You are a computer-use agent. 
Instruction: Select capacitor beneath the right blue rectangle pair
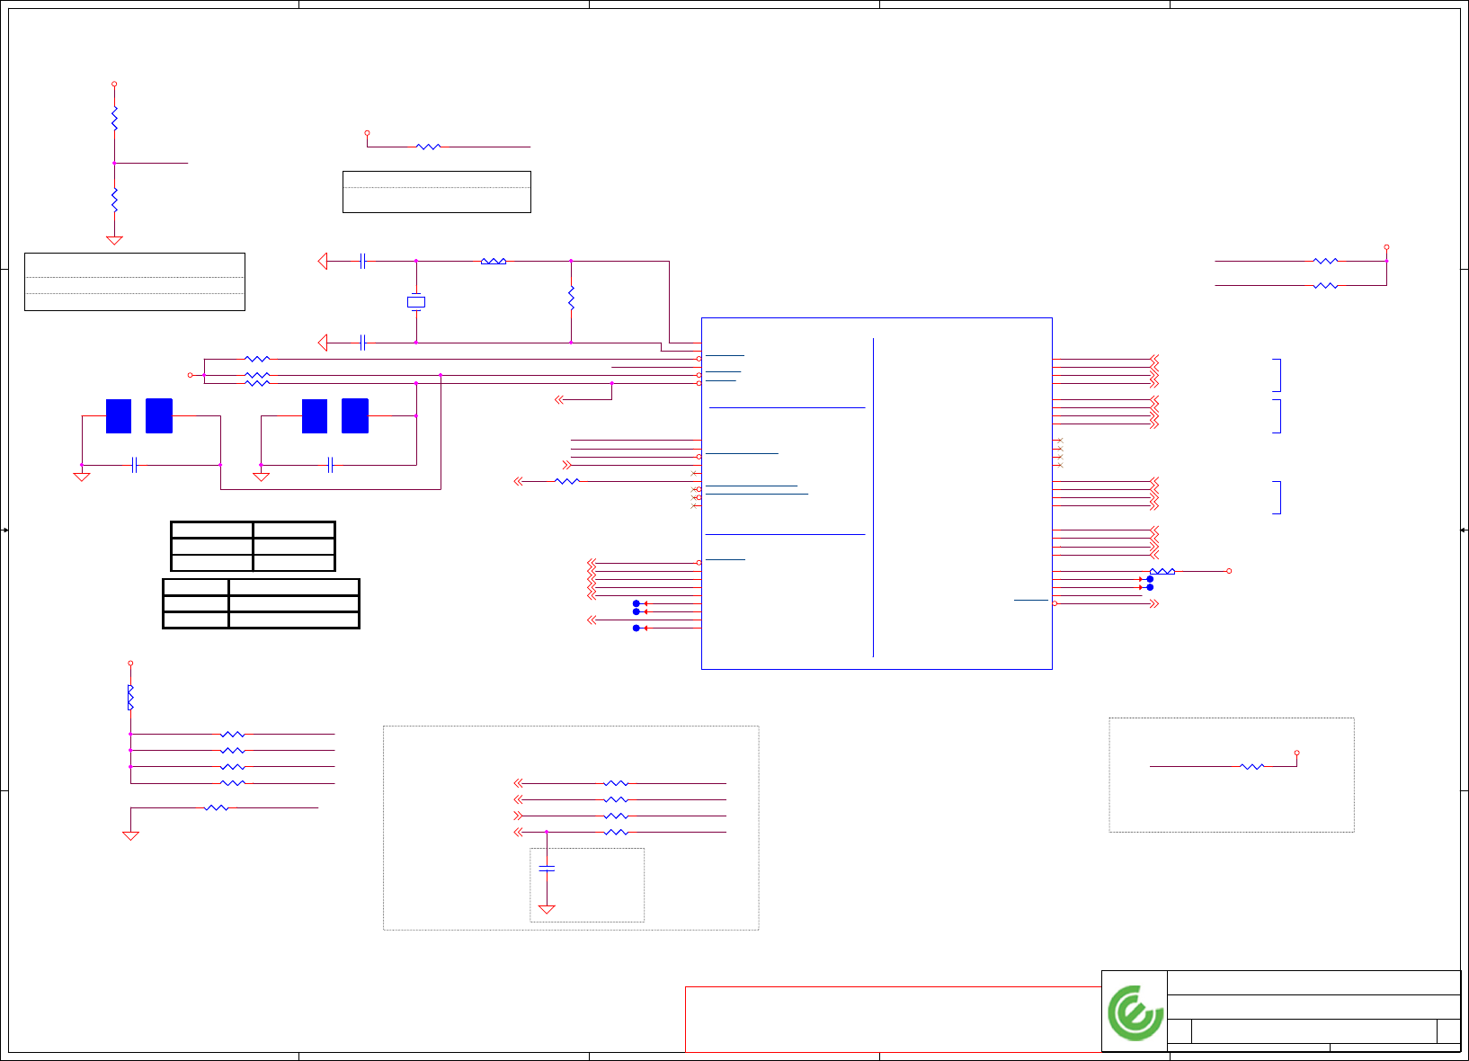(x=331, y=465)
